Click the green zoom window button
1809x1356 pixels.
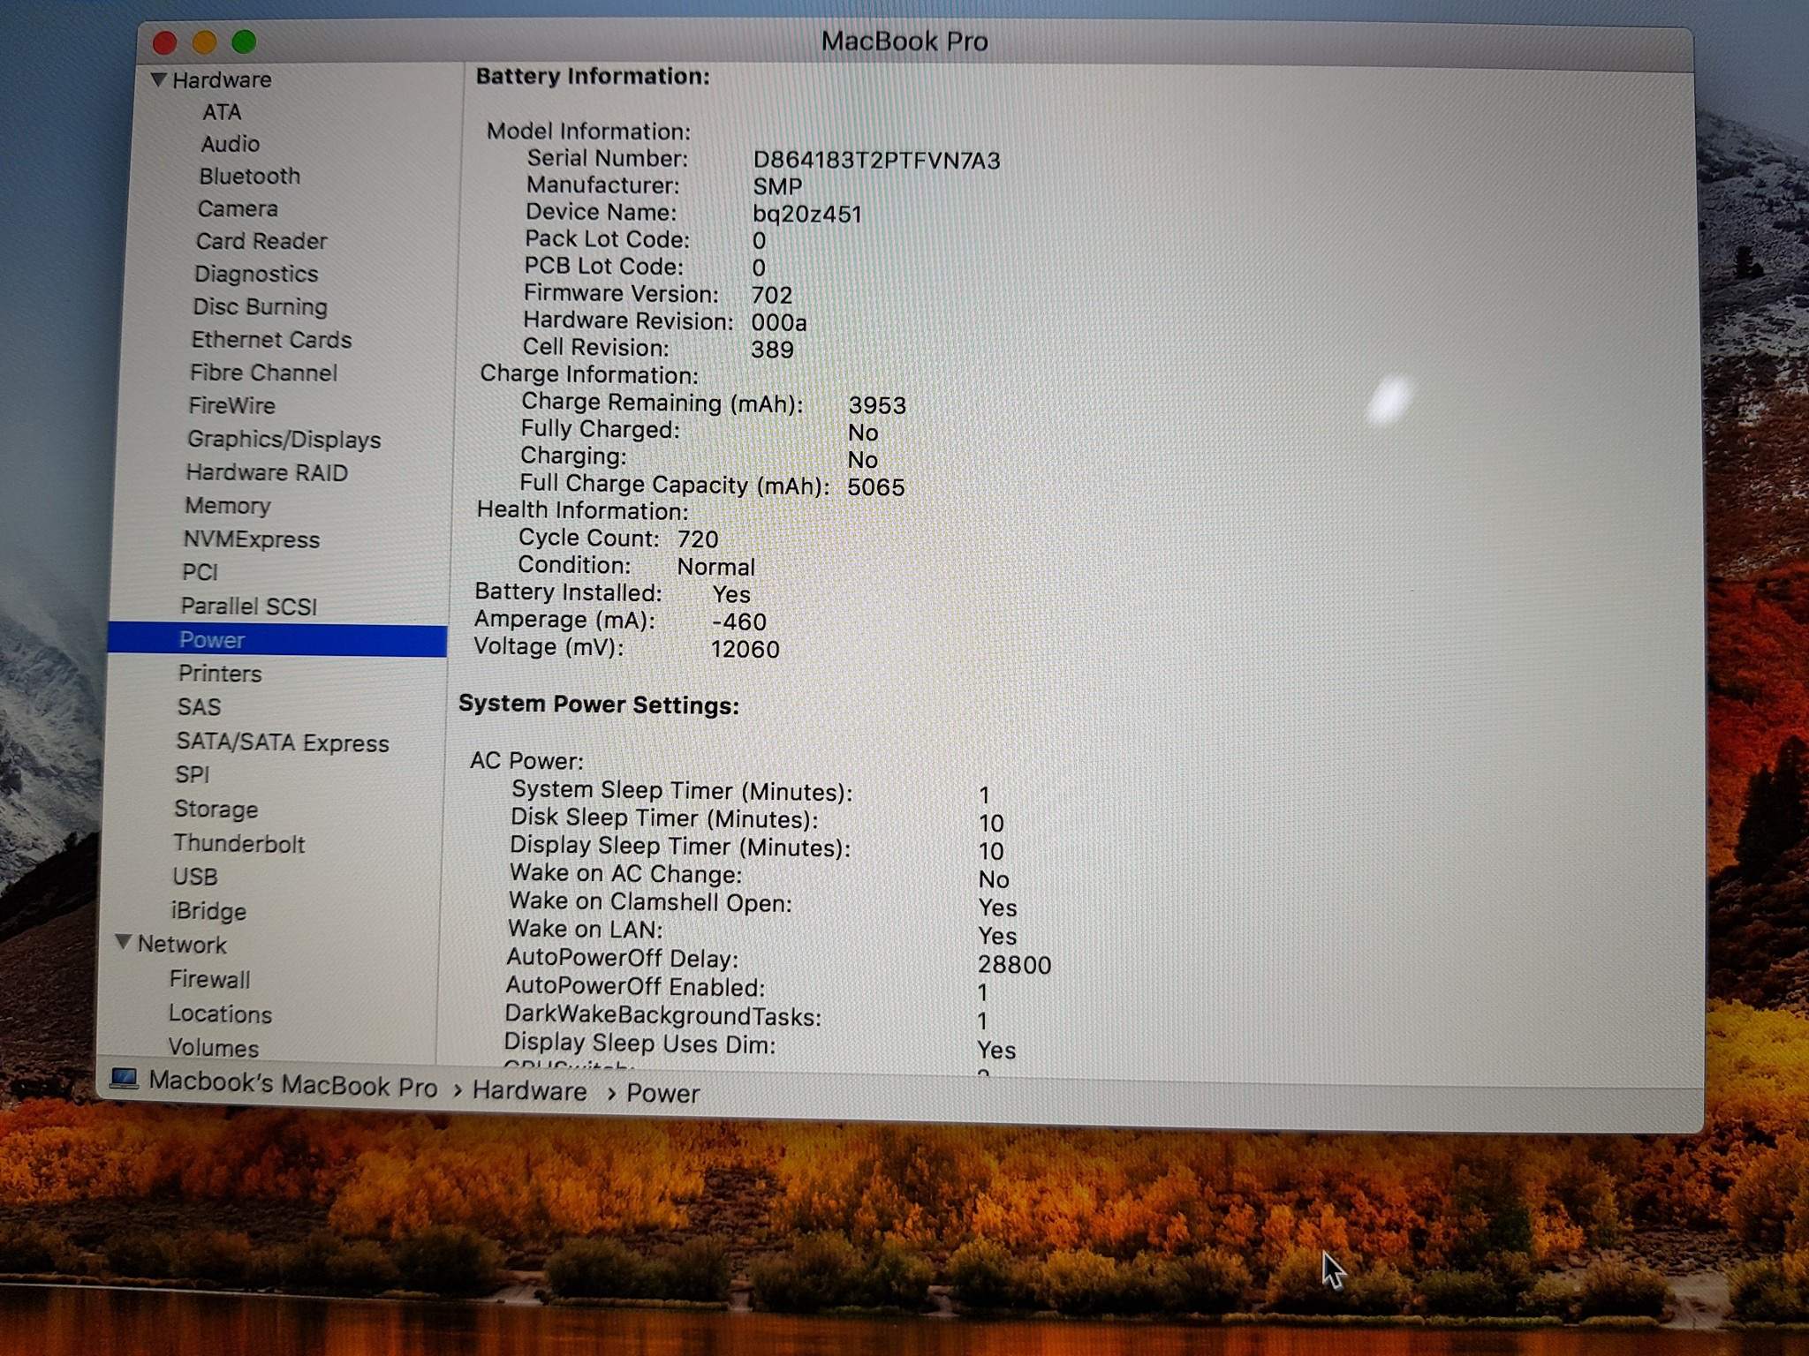click(x=244, y=41)
